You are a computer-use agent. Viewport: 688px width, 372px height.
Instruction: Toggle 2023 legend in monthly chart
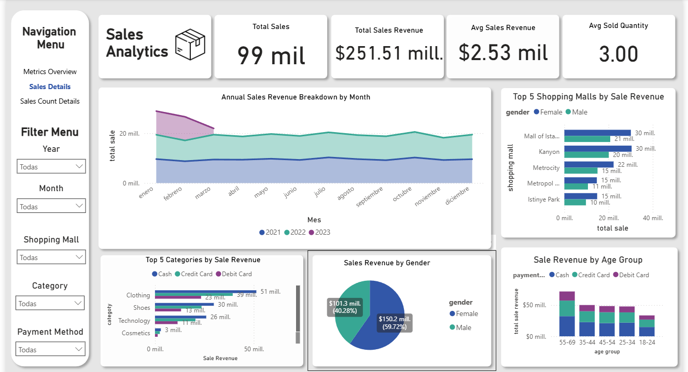point(319,232)
